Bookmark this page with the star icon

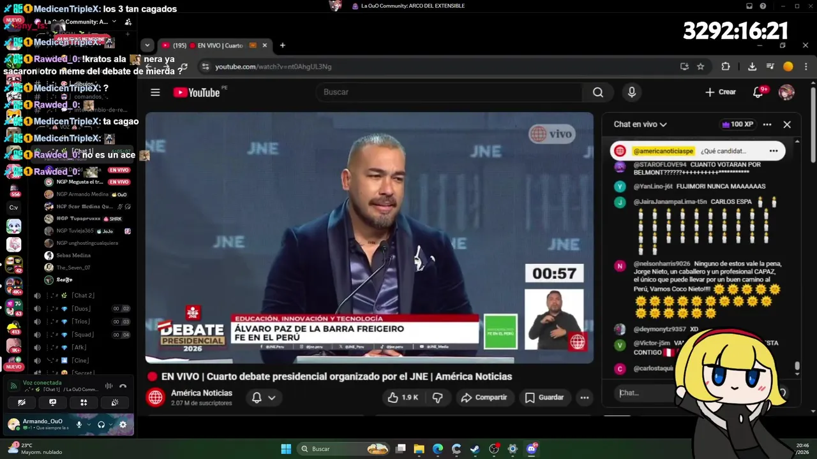[x=700, y=66]
